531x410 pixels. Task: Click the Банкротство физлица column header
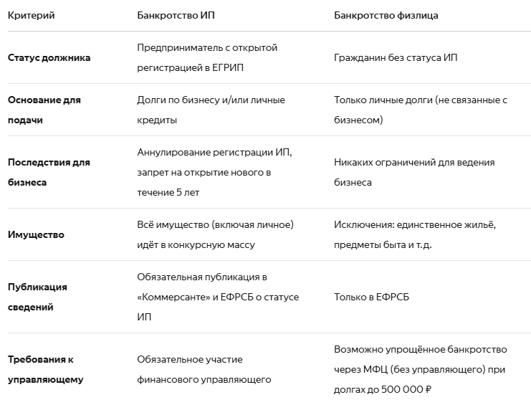386,16
